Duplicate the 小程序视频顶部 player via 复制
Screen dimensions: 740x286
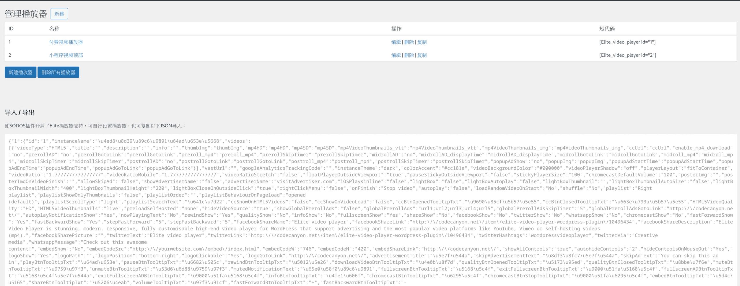point(422,55)
